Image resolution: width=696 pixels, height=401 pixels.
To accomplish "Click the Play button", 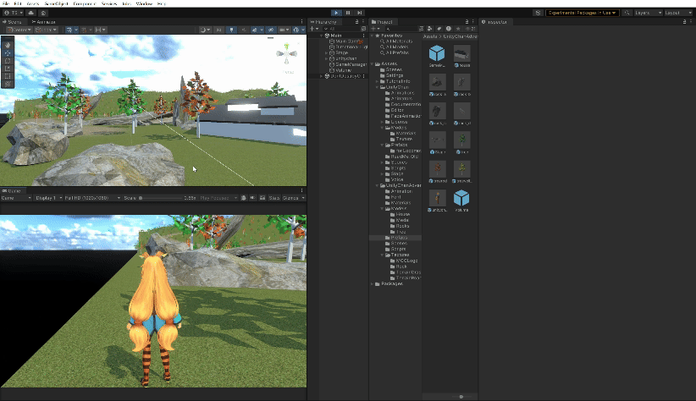I will 336,13.
